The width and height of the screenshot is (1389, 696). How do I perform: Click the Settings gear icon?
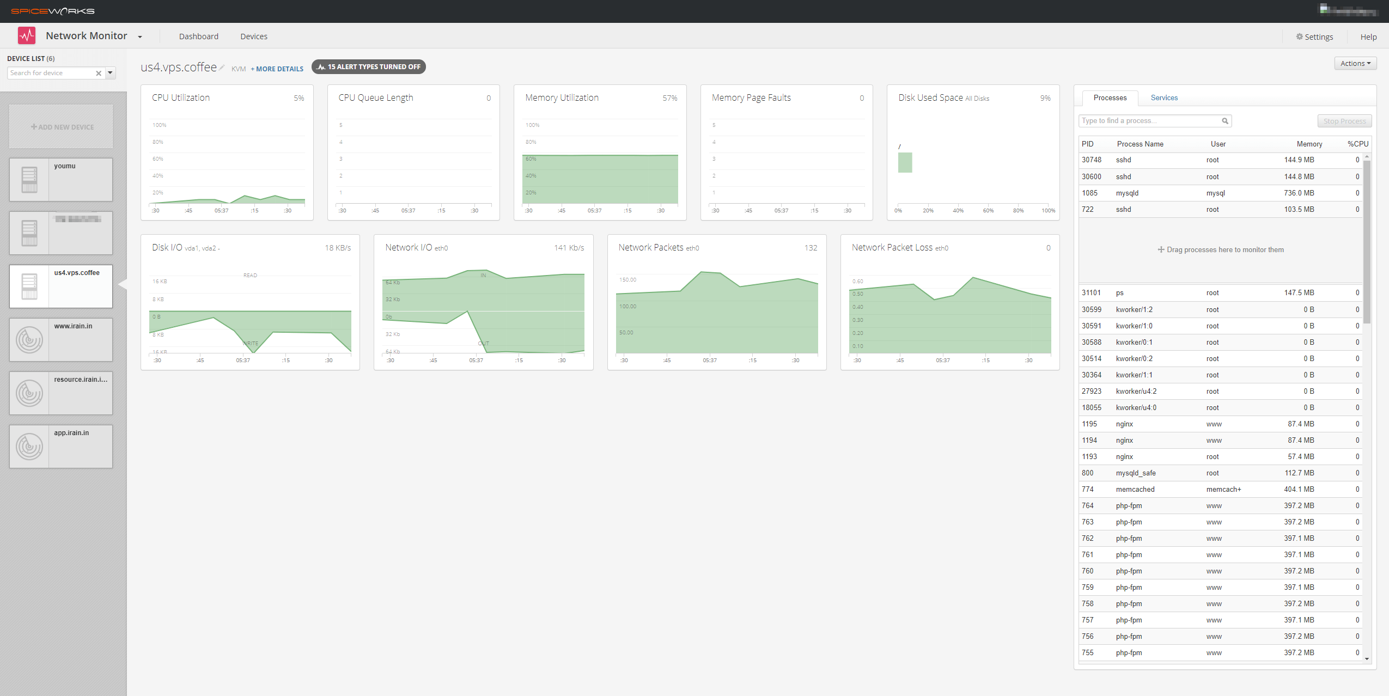pyautogui.click(x=1299, y=36)
